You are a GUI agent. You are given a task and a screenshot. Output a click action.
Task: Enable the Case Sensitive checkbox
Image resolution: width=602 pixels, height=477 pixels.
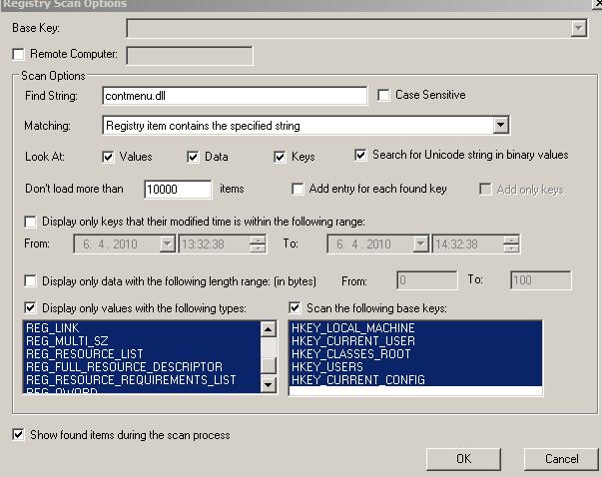coord(384,96)
